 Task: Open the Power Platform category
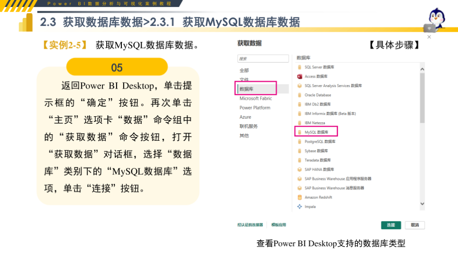255,108
